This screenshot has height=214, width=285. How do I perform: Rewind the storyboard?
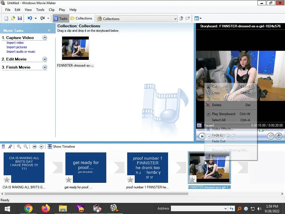(34, 147)
